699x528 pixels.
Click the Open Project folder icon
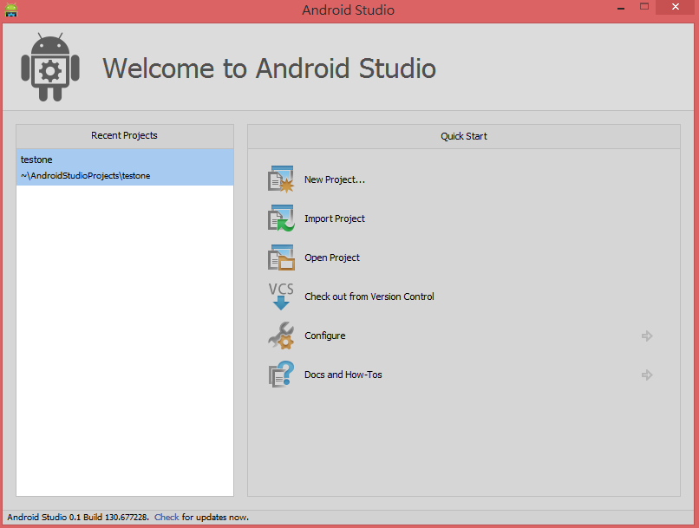pyautogui.click(x=281, y=257)
